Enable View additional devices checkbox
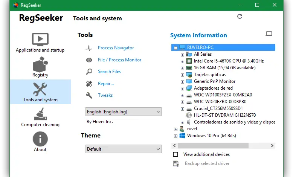The image size is (293, 177). (x=175, y=154)
